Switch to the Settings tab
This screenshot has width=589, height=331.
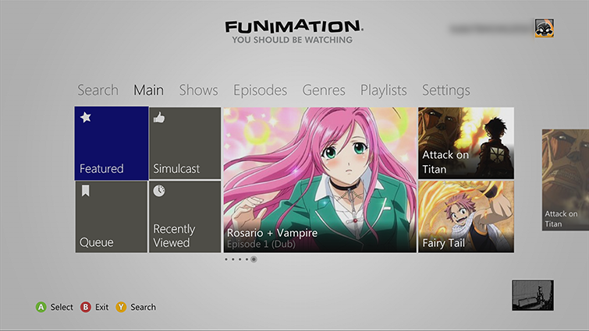pos(446,90)
